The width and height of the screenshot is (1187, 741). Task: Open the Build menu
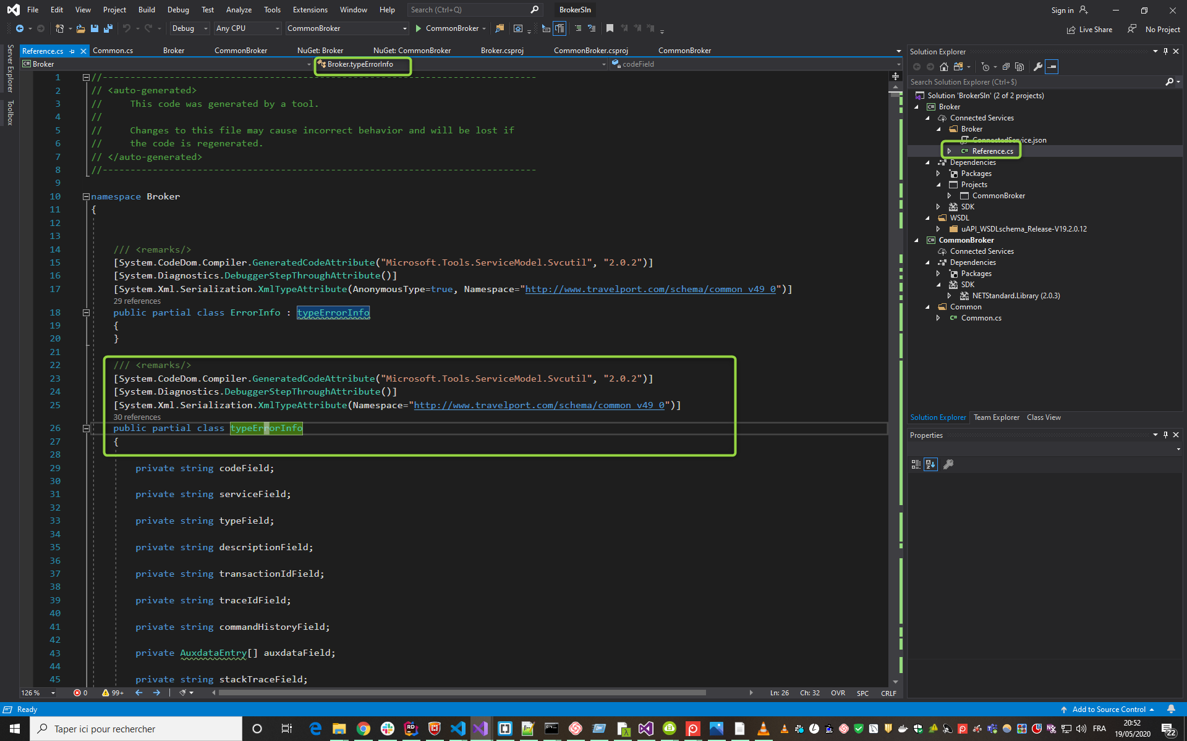(147, 9)
